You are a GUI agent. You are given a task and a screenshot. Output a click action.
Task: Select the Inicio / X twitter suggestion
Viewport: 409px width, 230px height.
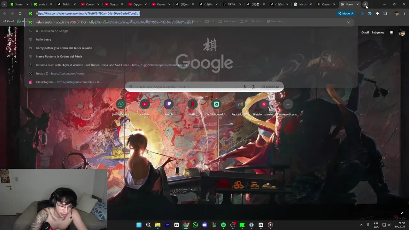coord(191,73)
